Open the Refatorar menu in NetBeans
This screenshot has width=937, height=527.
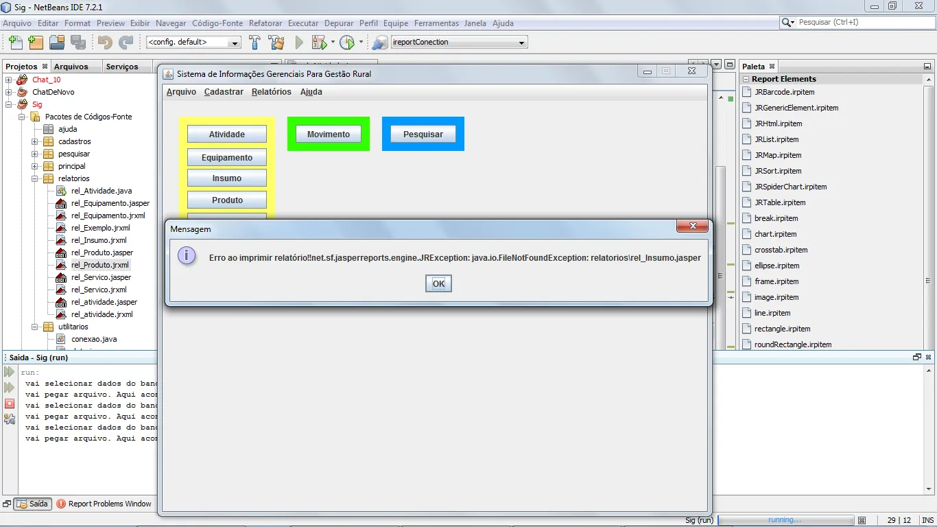pyautogui.click(x=265, y=23)
